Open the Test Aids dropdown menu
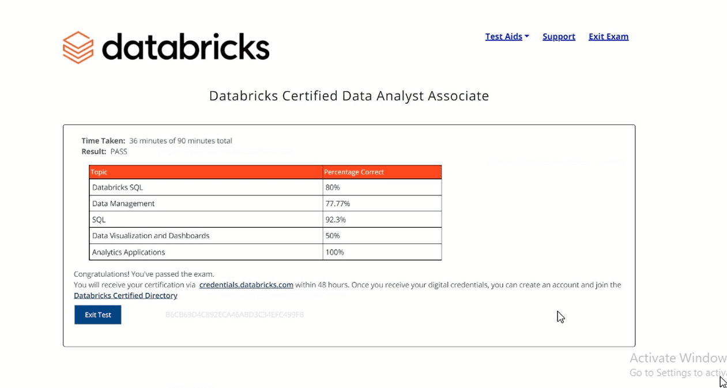 507,36
